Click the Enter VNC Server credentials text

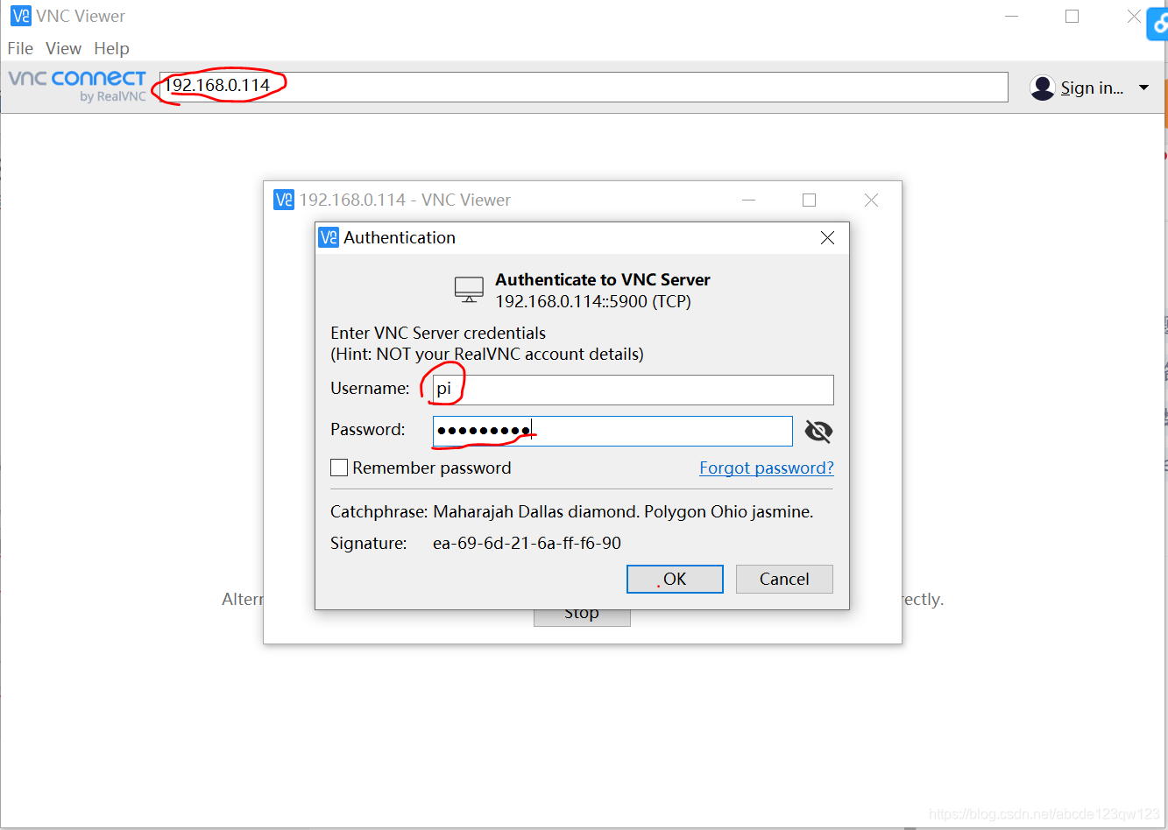point(438,333)
